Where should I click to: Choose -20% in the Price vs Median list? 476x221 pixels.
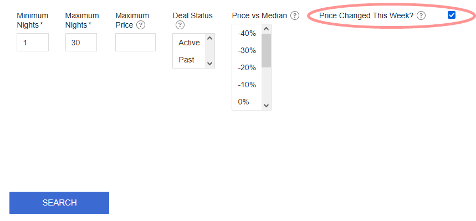coord(247,67)
